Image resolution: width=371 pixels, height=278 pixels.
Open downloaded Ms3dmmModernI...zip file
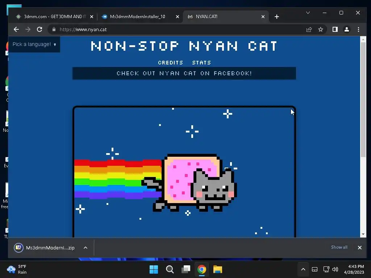pos(45,248)
